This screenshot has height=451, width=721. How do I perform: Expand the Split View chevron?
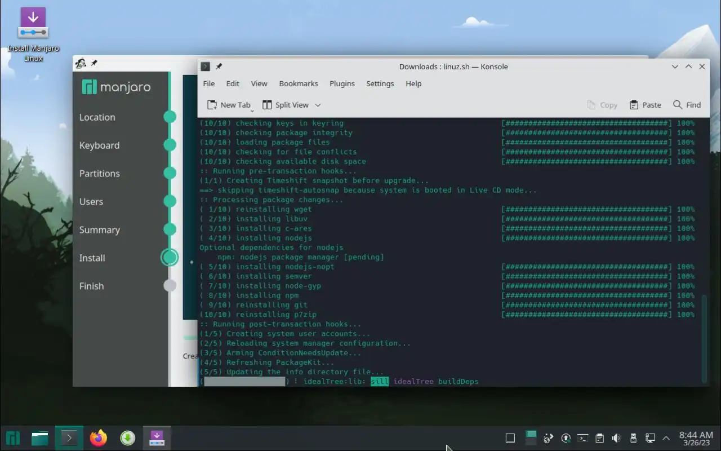[x=318, y=105]
